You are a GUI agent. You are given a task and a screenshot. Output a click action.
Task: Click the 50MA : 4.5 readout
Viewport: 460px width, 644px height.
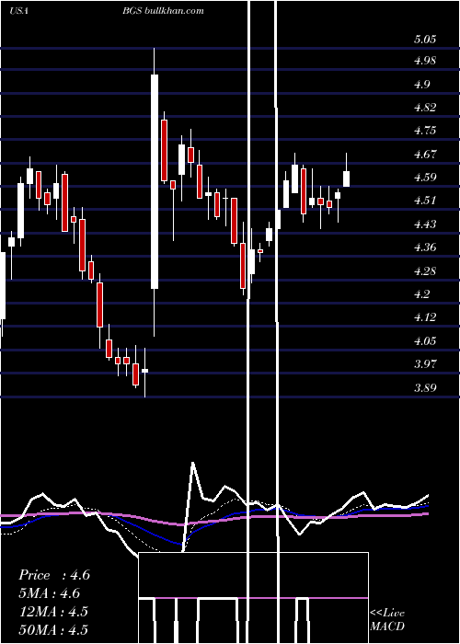(x=53, y=629)
